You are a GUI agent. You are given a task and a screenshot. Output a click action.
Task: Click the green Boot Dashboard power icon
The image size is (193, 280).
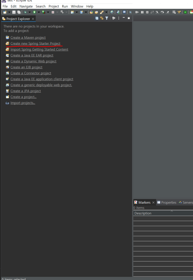coord(185,12)
